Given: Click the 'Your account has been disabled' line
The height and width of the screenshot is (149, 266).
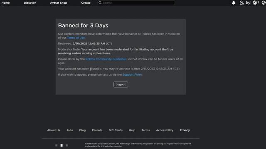Looking at the screenshot, I should (119, 69).
